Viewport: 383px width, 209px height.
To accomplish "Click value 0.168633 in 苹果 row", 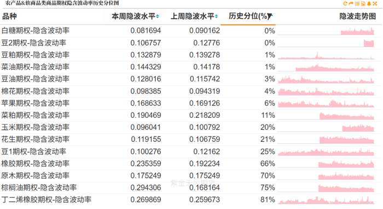I will (146, 103).
